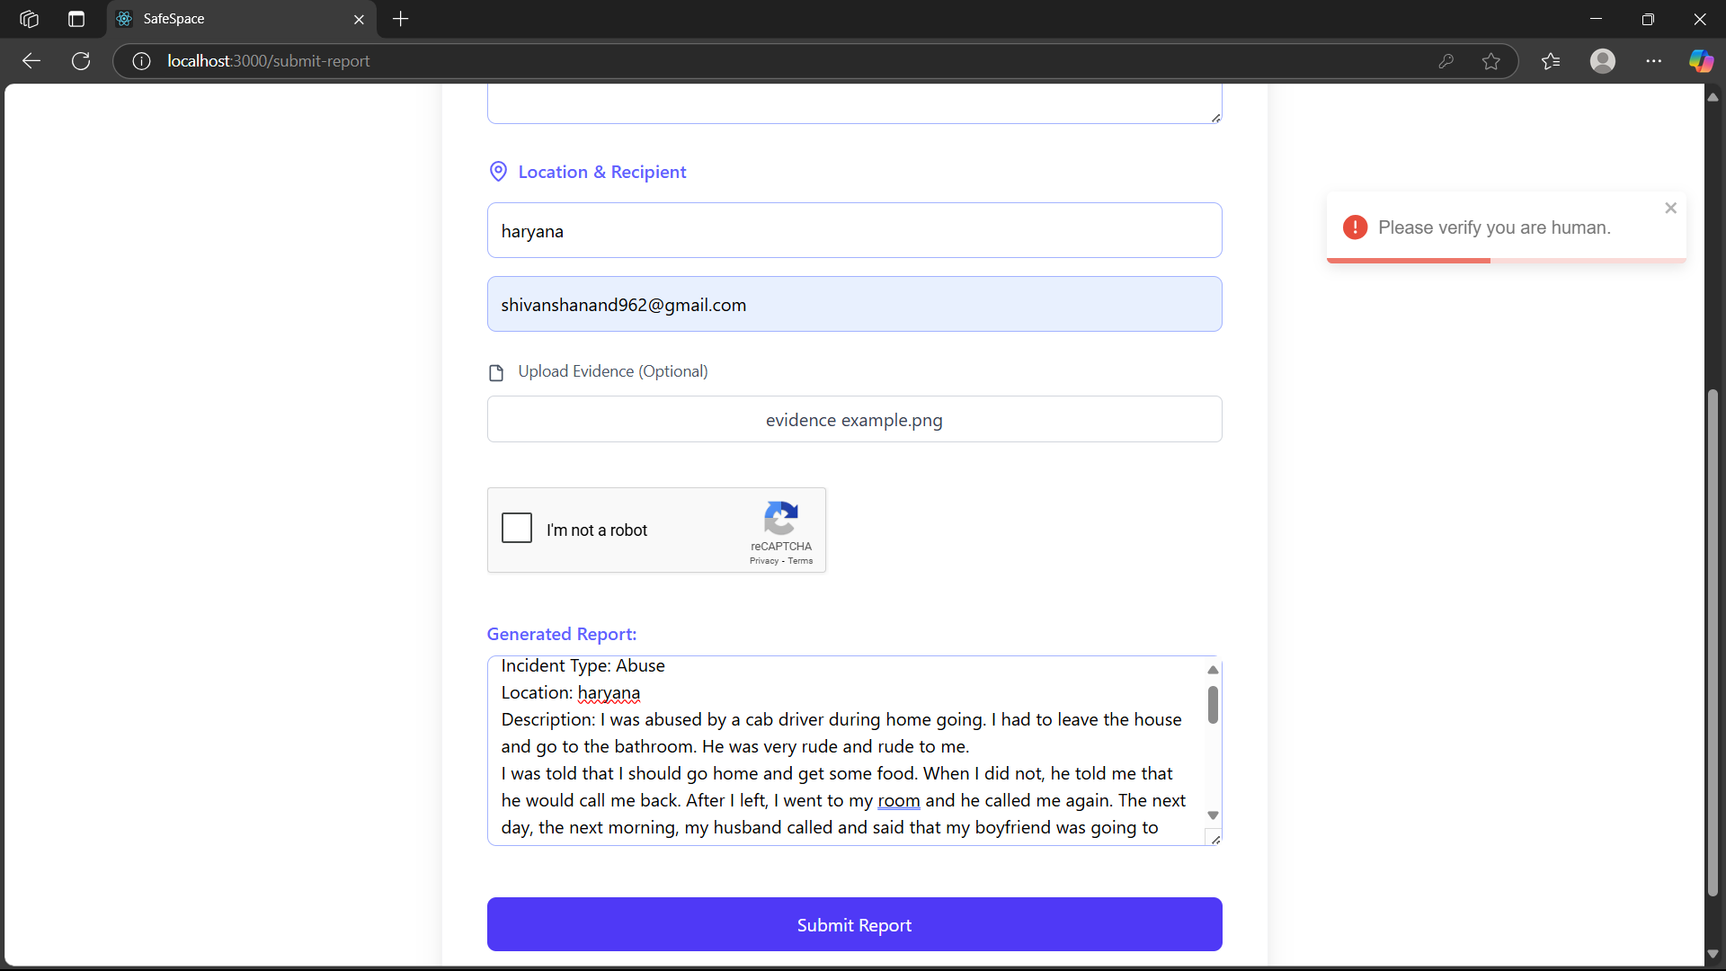Add page to favorites star icon
Viewport: 1726px width, 971px height.
pos(1491,61)
